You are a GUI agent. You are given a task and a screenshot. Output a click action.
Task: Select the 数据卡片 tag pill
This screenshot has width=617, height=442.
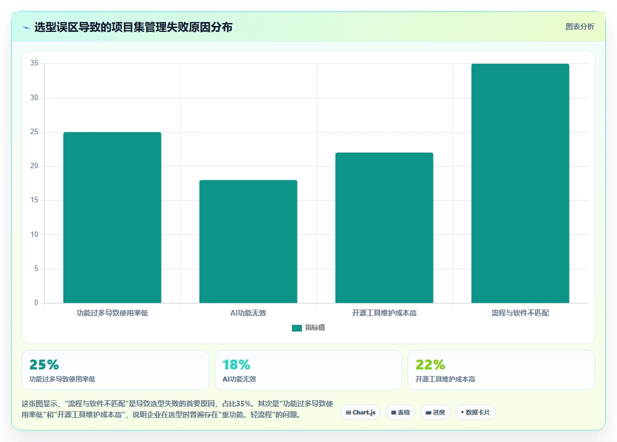click(x=475, y=412)
